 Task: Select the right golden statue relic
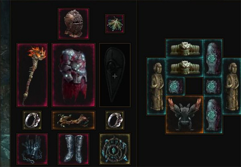pos(232,86)
